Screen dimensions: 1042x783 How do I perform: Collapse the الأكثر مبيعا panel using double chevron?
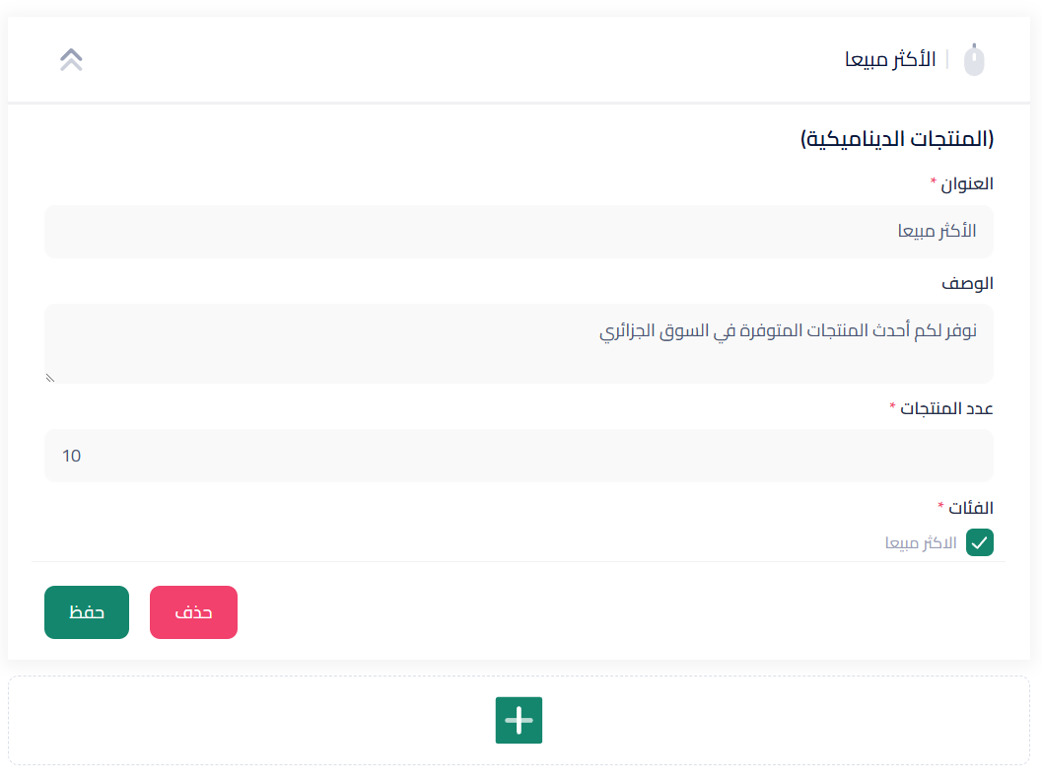pyautogui.click(x=71, y=60)
